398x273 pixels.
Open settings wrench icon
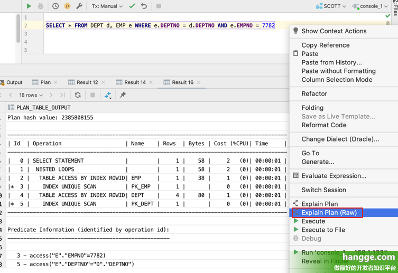click(79, 6)
